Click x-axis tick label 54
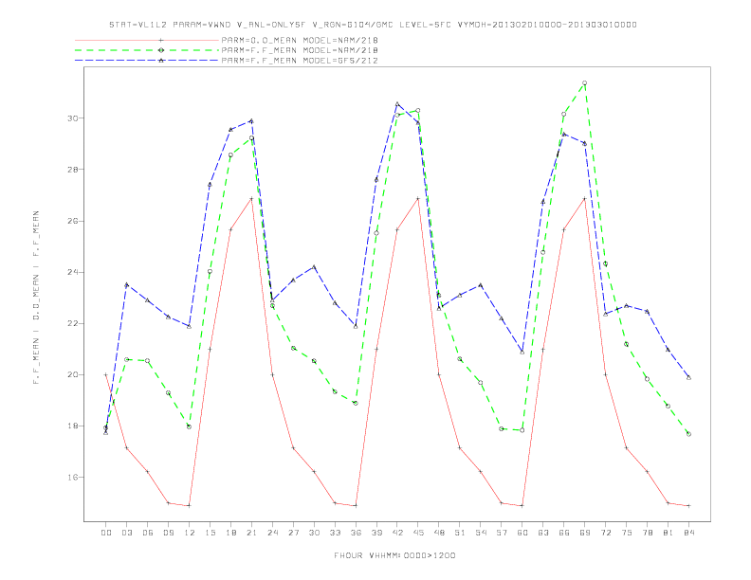 (481, 533)
